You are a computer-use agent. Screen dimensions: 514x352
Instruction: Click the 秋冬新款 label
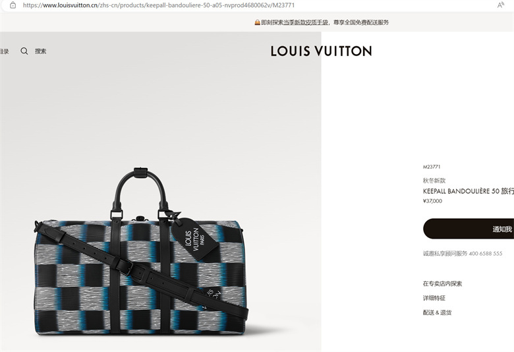(x=434, y=181)
